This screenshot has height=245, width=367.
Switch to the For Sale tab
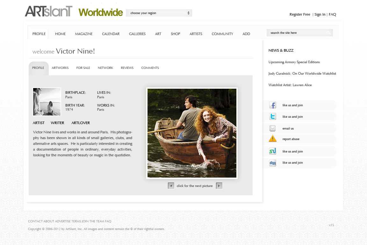(83, 68)
